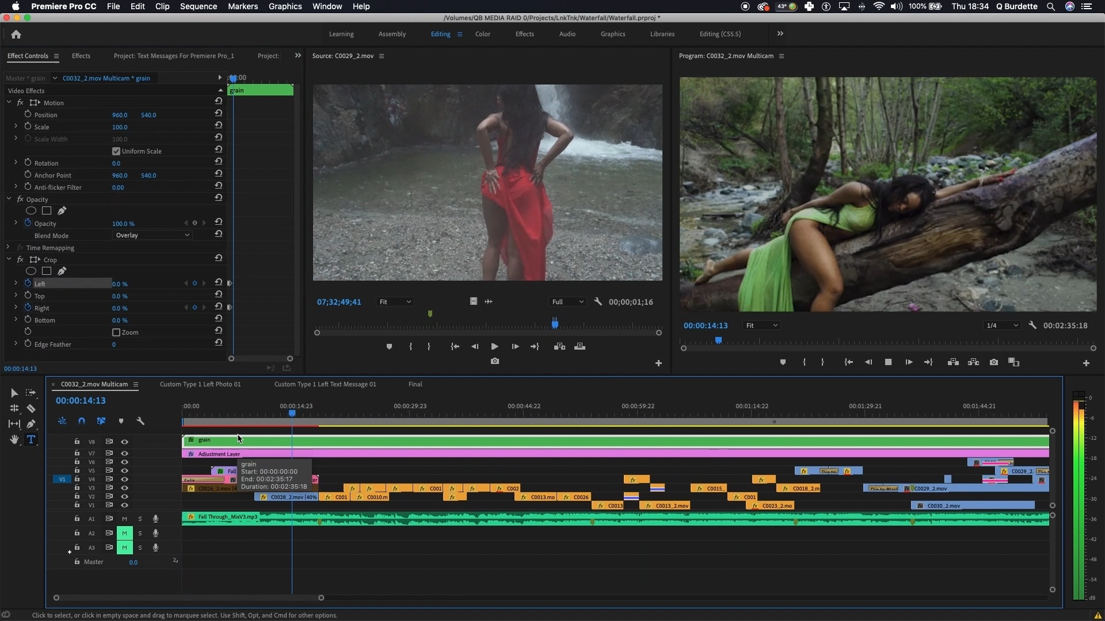The width and height of the screenshot is (1105, 621).
Task: Open Program monitor 1/4 resolution dropdown
Action: click(x=1002, y=325)
